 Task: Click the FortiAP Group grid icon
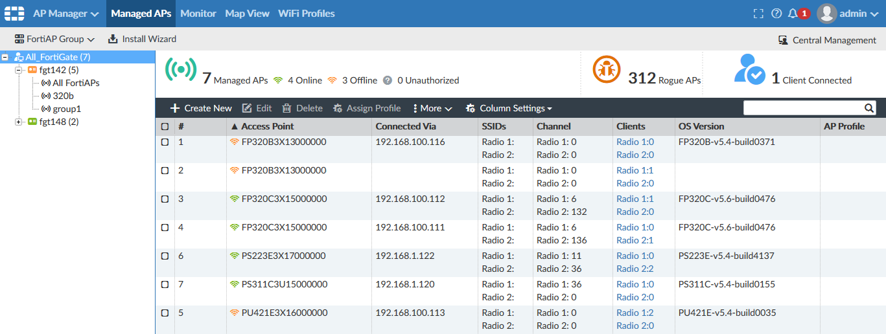19,39
